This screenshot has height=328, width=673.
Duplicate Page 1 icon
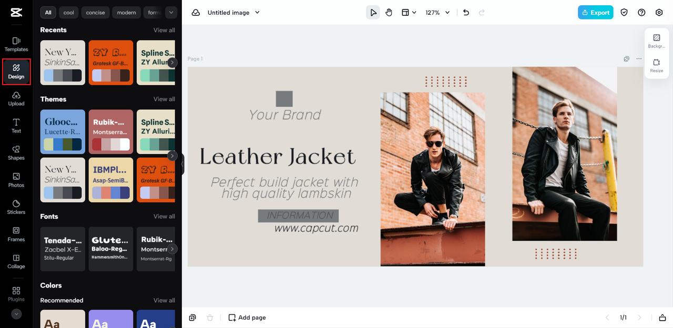(626, 59)
